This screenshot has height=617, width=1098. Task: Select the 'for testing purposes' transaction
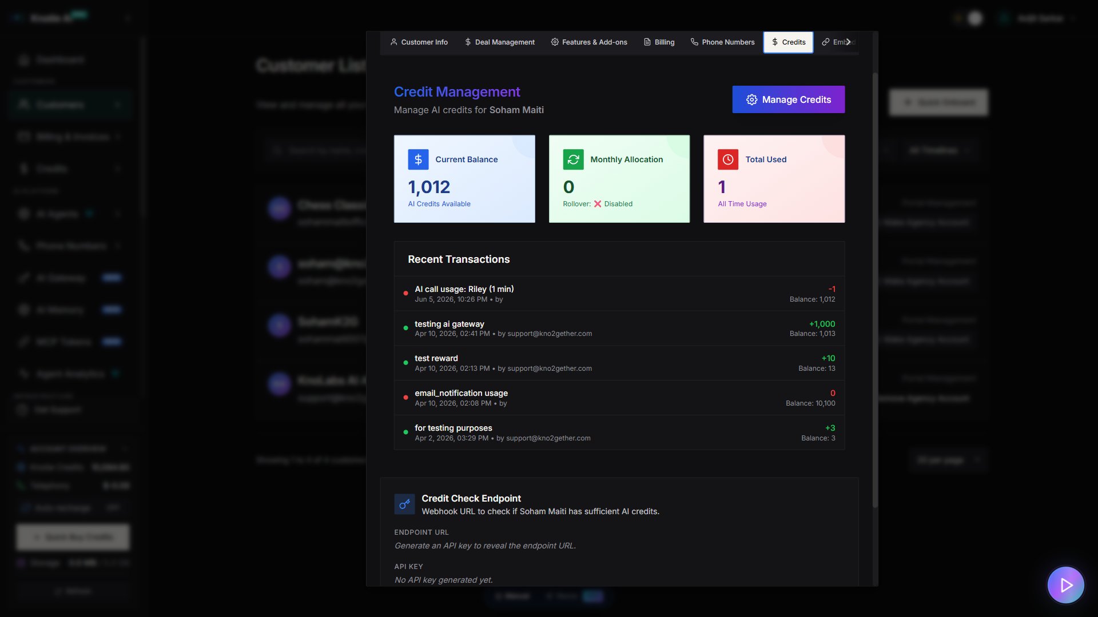[619, 433]
